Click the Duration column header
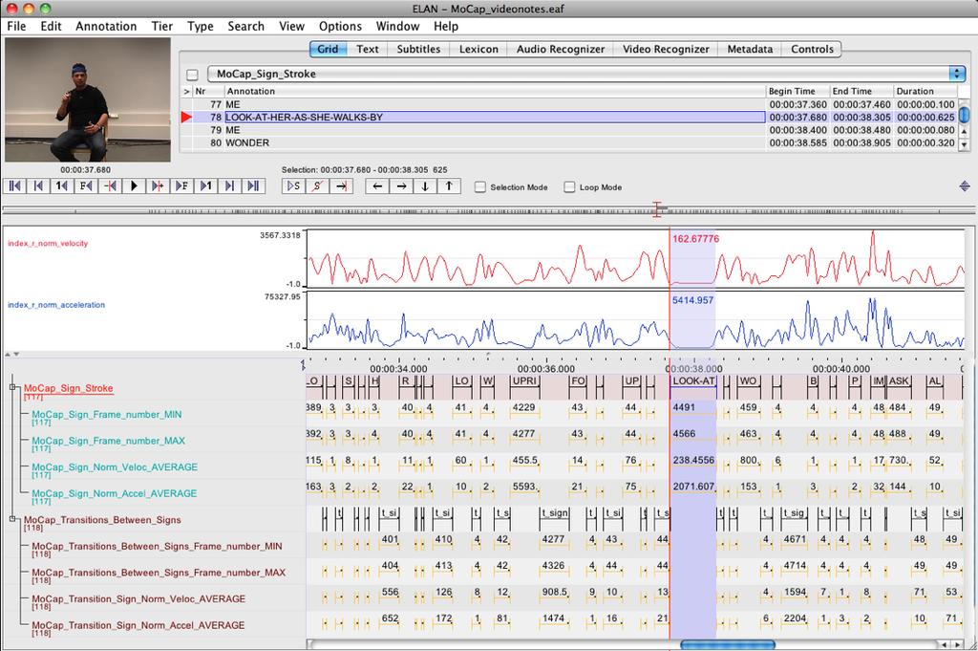 [x=925, y=91]
